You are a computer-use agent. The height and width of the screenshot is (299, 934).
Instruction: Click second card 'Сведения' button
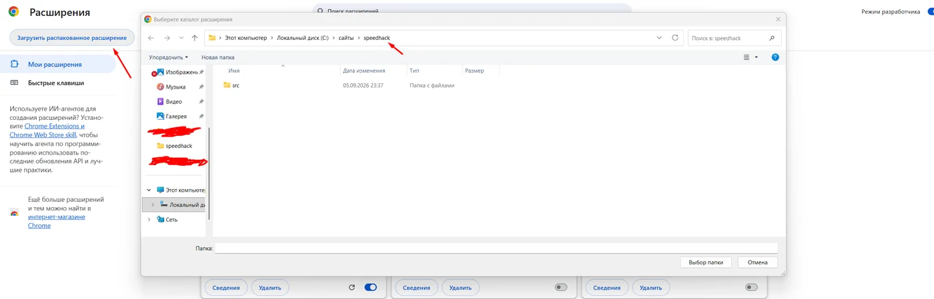click(416, 288)
